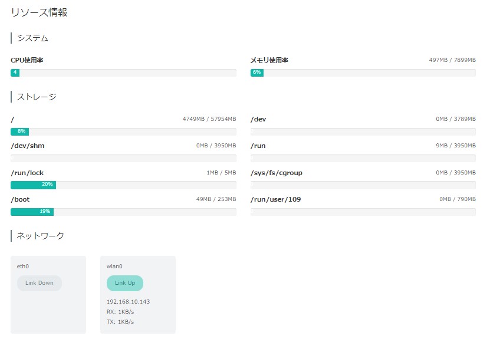This screenshot has height=339, width=500.
Task: Click the /sys/fs/cgroup usage bar
Action: (363, 185)
